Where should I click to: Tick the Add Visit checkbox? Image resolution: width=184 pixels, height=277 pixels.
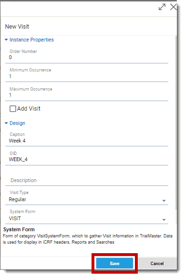(13, 109)
